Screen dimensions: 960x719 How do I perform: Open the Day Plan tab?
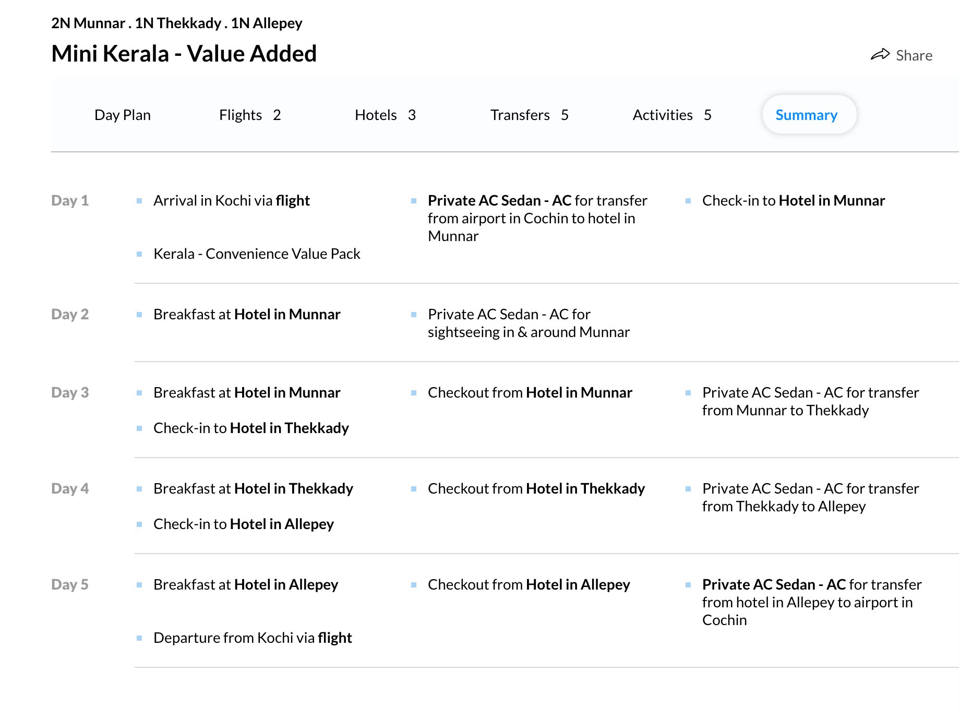coord(123,115)
